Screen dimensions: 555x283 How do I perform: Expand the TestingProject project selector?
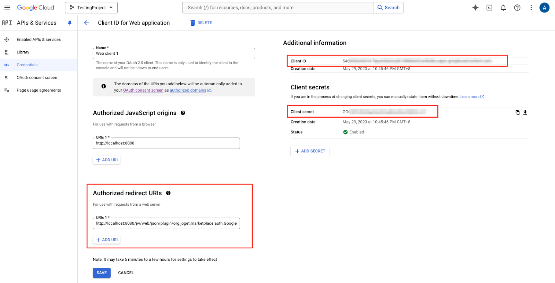91,8
